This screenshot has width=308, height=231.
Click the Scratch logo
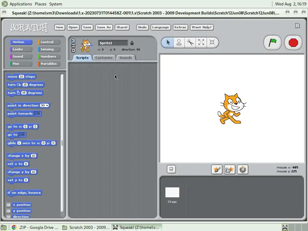[x=29, y=27]
